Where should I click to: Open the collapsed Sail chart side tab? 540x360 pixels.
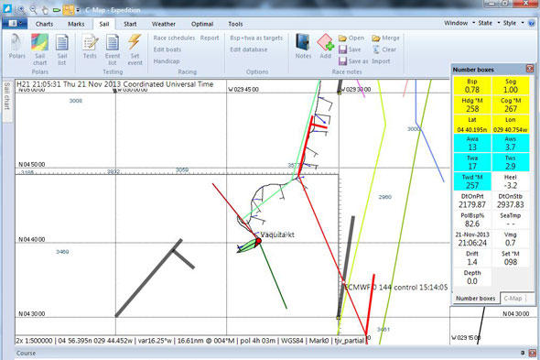[x=6, y=96]
